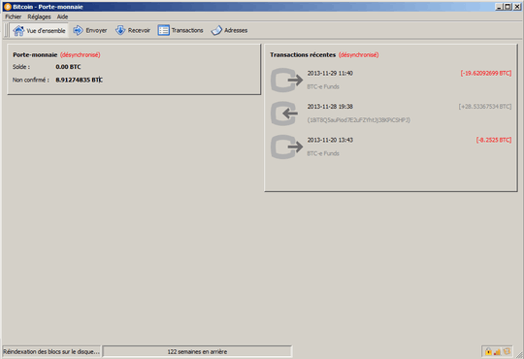Click the Non confirmé balance value
Screen dimensions: 524x359
click(x=80, y=80)
